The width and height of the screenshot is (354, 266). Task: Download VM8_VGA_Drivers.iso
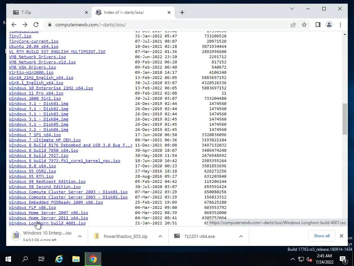point(32,67)
